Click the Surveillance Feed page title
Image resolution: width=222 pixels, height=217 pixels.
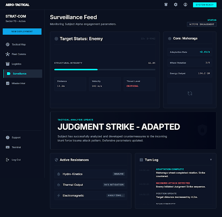[x=73, y=17]
